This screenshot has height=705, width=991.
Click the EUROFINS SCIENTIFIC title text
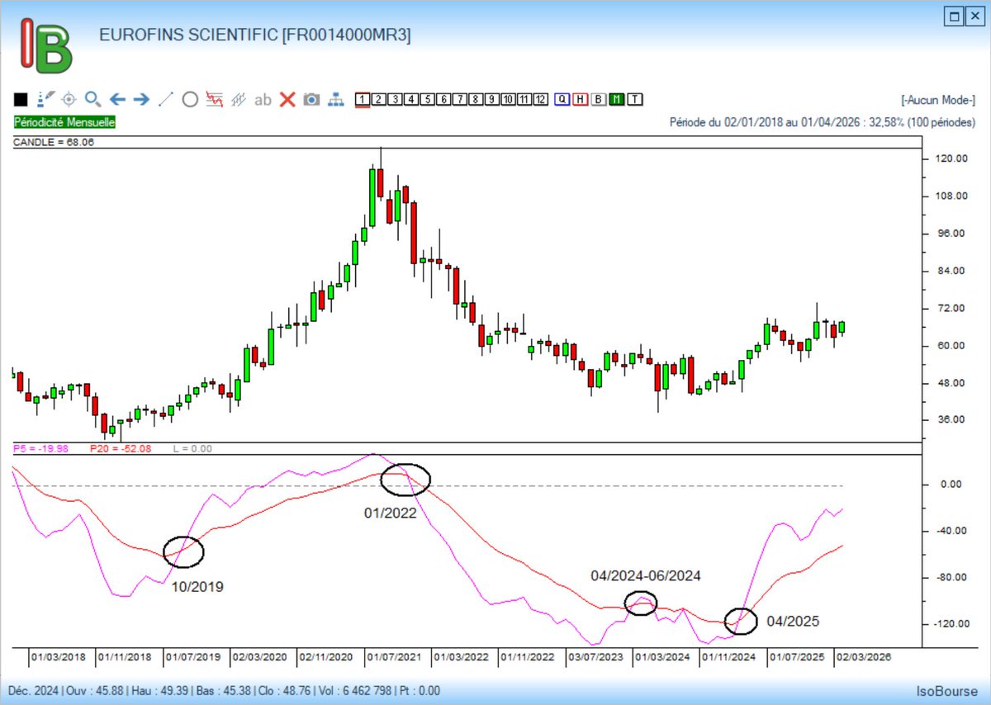click(254, 35)
